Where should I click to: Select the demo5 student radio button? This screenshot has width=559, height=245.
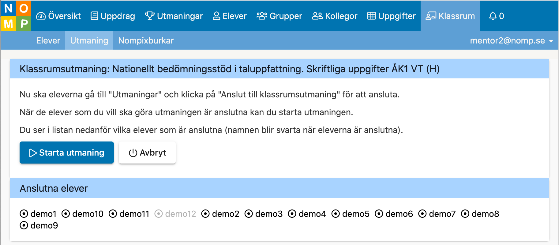coord(336,214)
